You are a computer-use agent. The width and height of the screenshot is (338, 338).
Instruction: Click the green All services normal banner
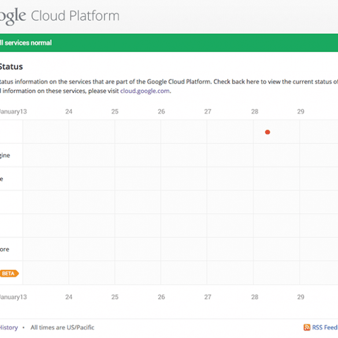pyautogui.click(x=169, y=43)
